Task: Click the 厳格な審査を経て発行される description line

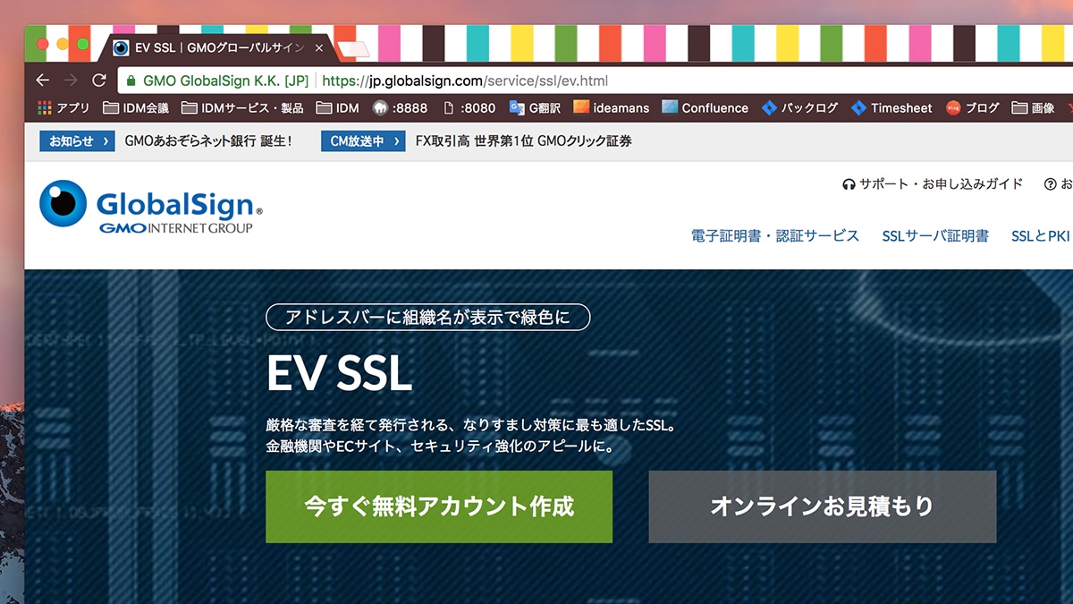Action: coord(471,426)
